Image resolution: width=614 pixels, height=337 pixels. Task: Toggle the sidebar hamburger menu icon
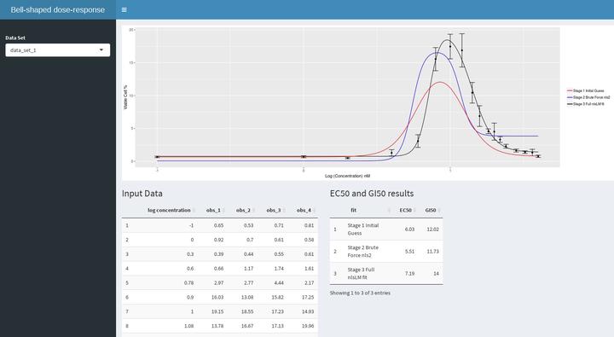tap(125, 9)
